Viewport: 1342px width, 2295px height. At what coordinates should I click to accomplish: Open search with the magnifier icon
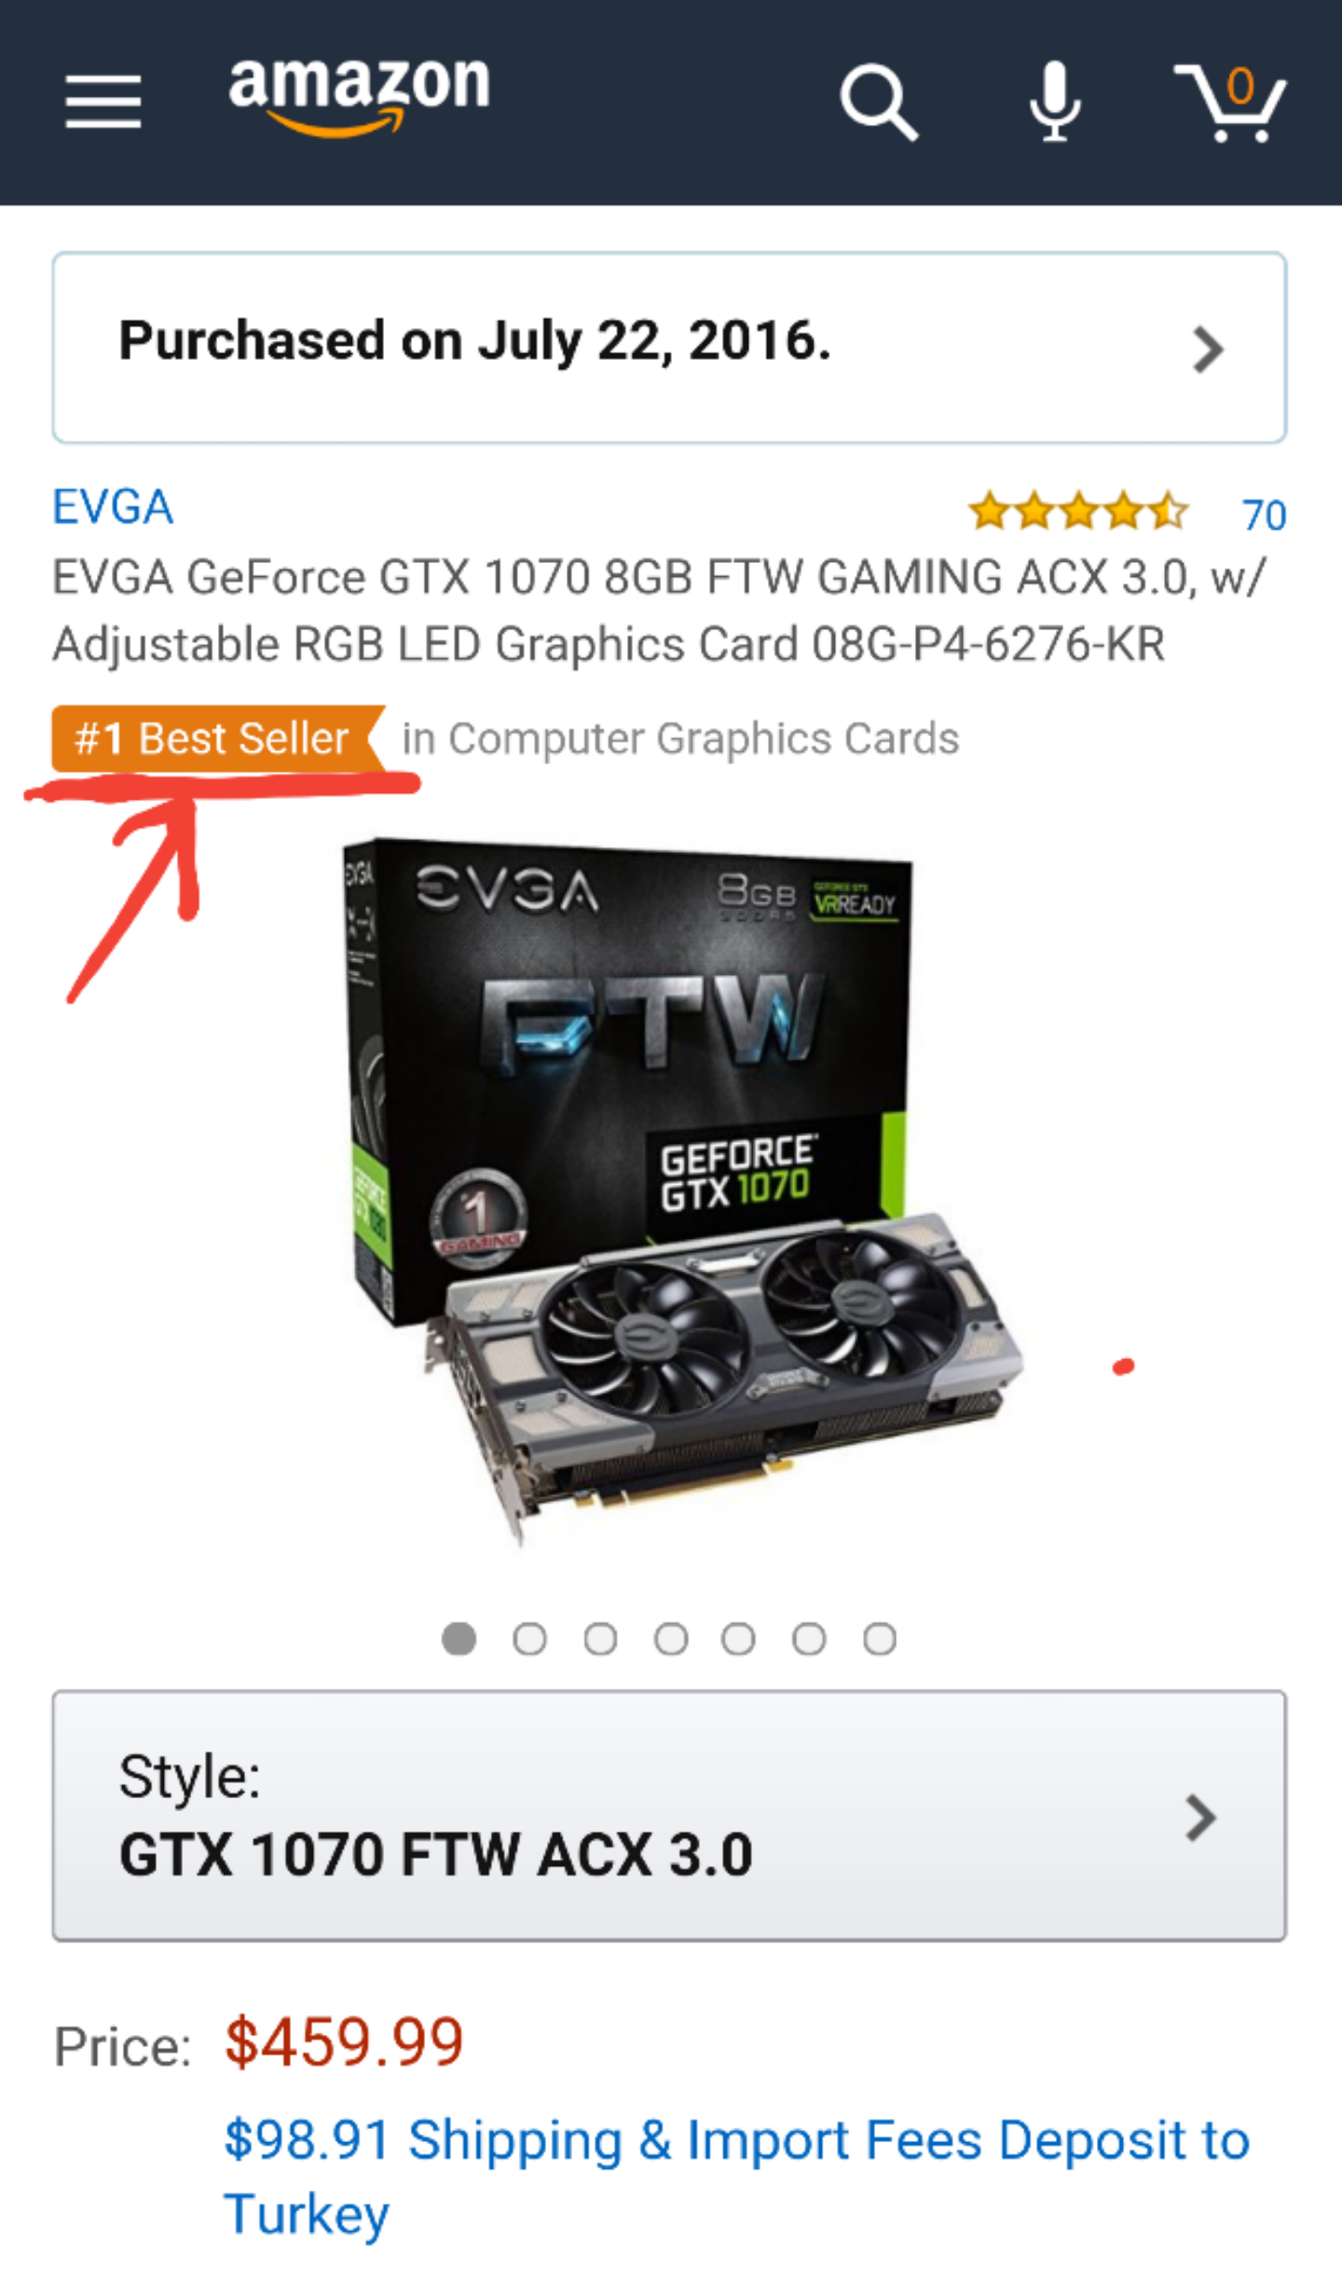[879, 102]
